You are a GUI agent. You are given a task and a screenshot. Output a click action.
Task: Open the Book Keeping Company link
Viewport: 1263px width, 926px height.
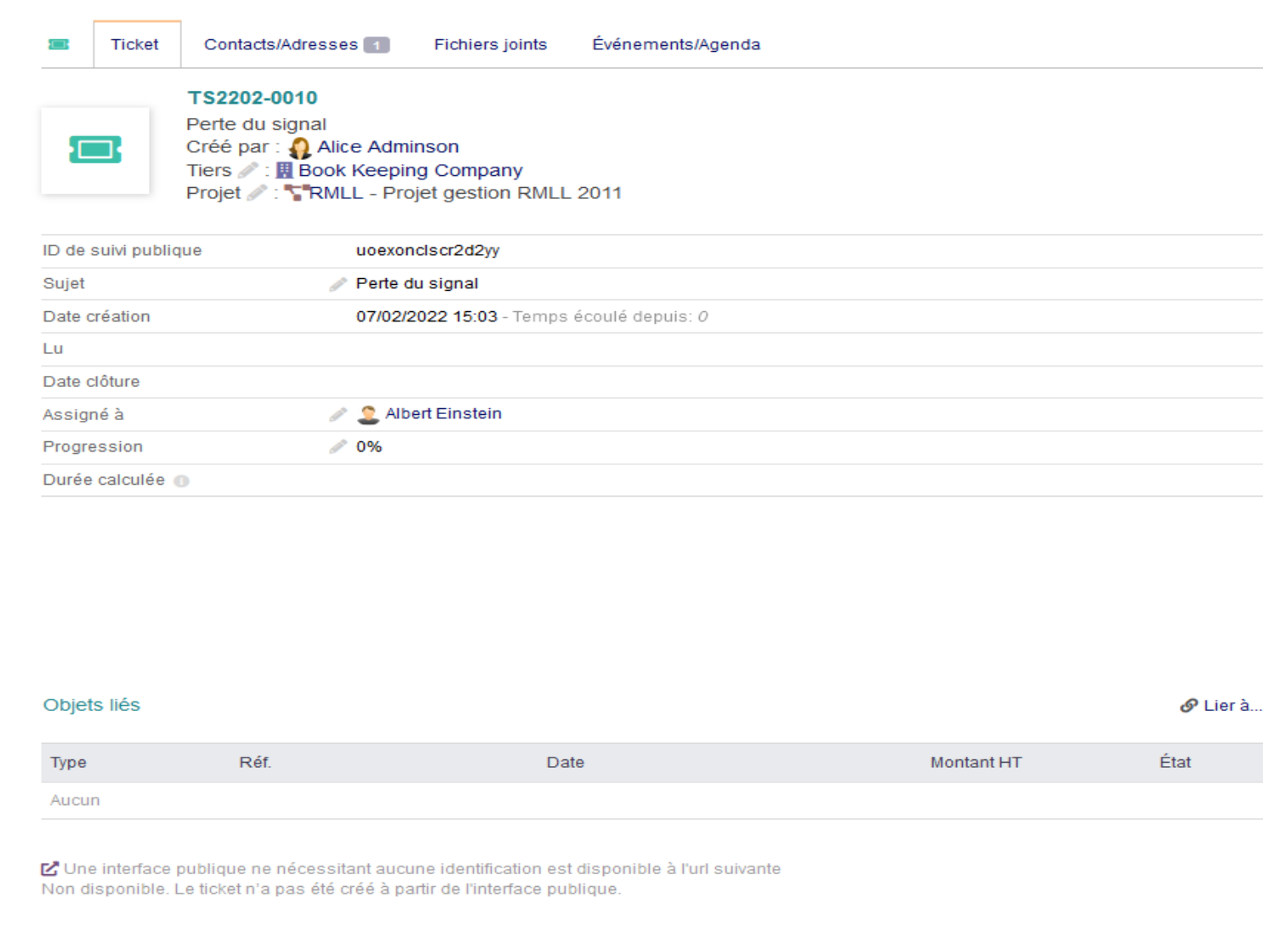click(x=410, y=171)
